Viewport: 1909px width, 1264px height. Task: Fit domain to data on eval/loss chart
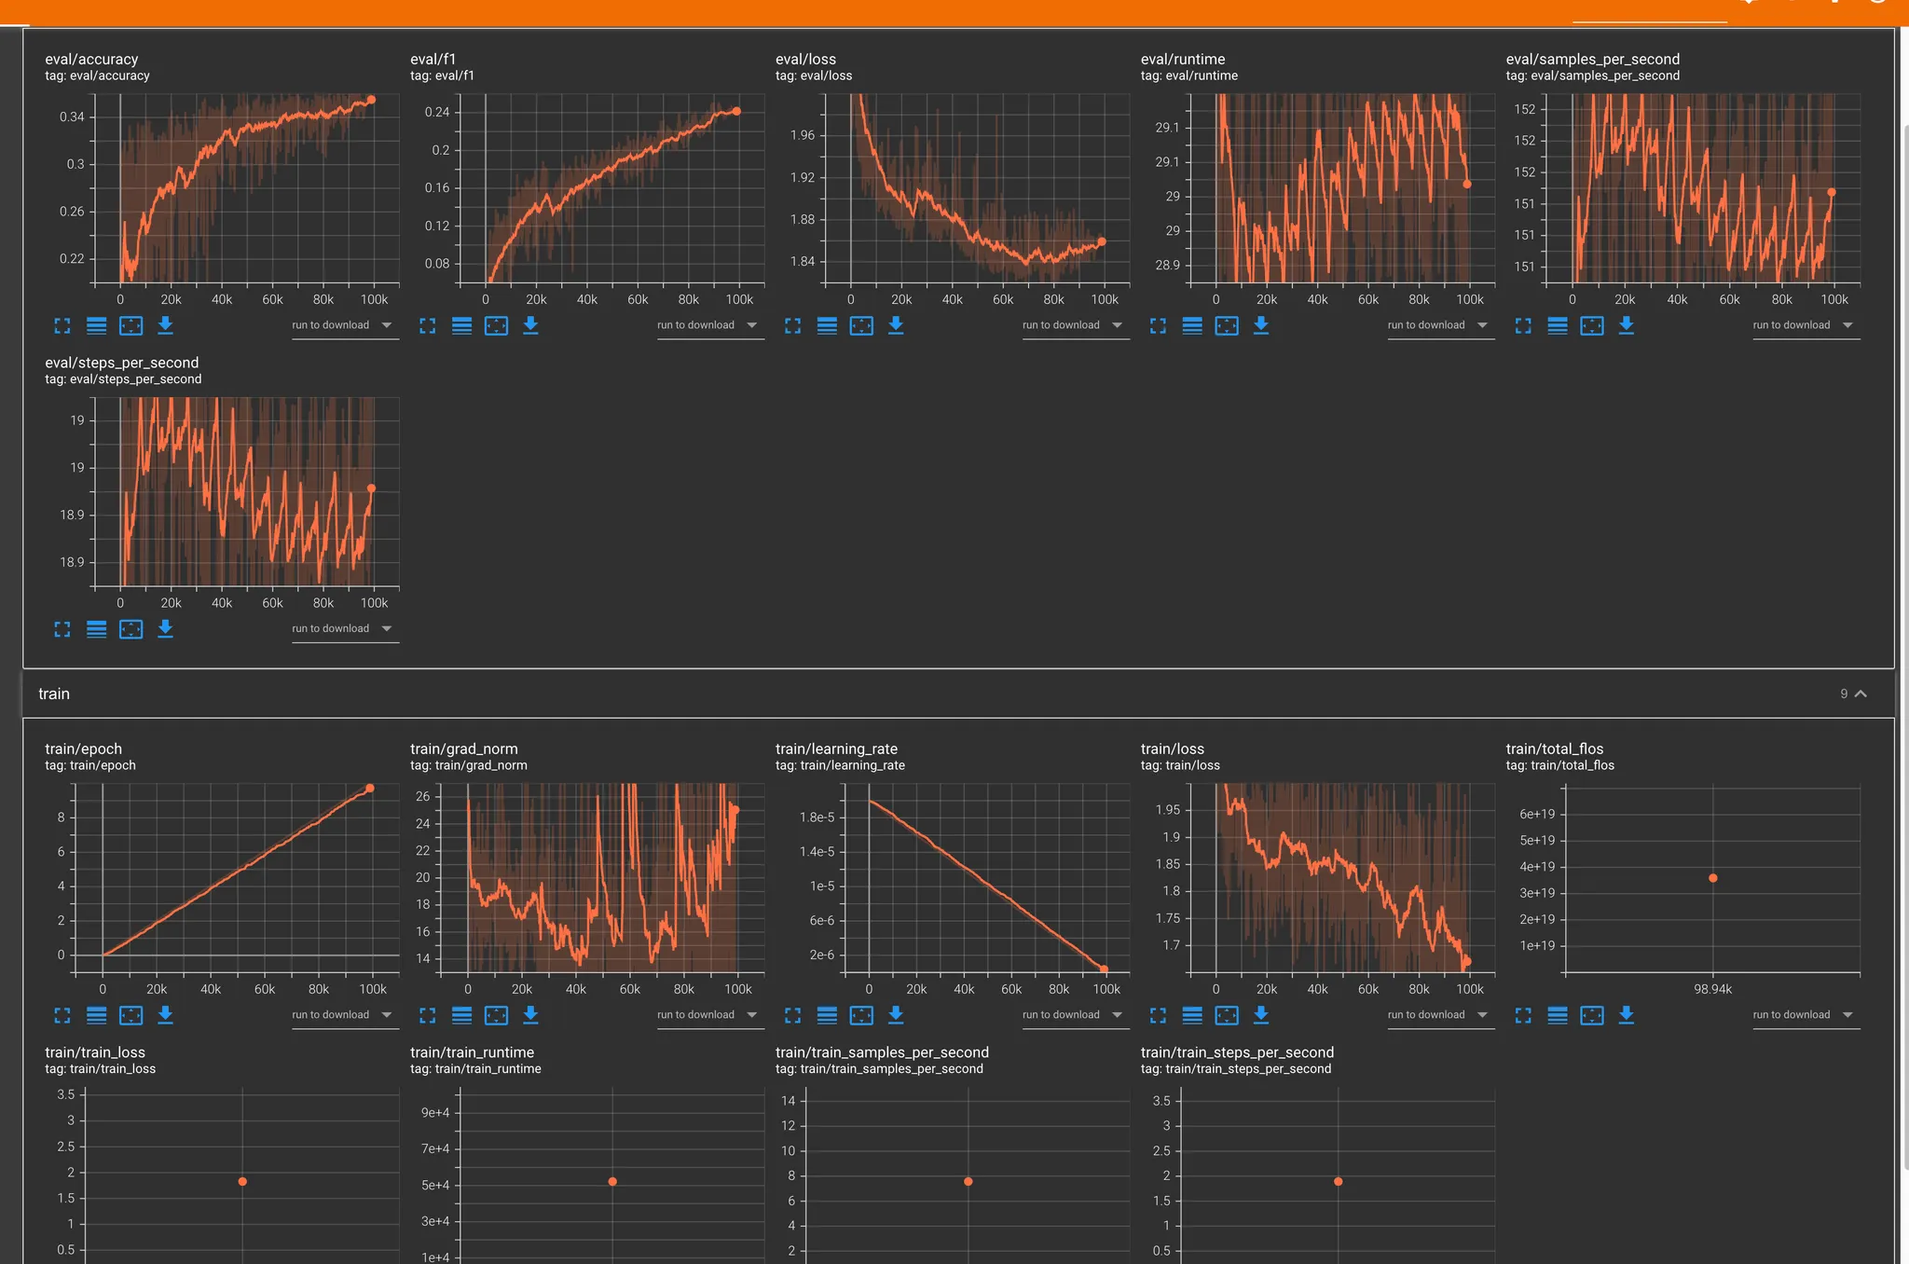point(861,325)
